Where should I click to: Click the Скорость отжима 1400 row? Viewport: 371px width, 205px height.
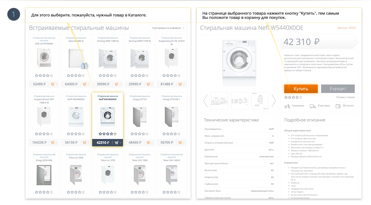239,143
